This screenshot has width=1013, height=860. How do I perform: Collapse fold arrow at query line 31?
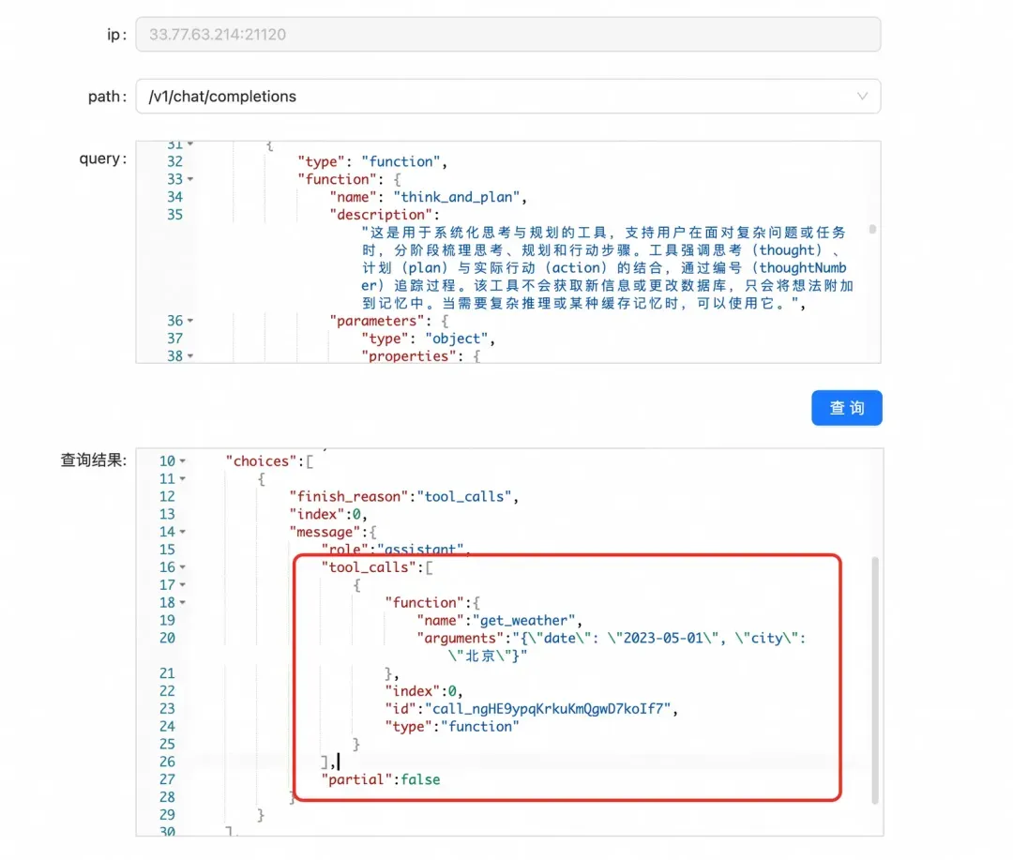click(190, 144)
